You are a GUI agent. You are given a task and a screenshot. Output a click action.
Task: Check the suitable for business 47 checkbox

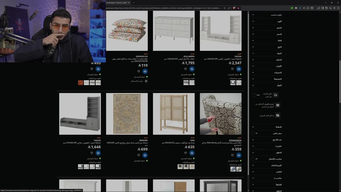pos(253,159)
